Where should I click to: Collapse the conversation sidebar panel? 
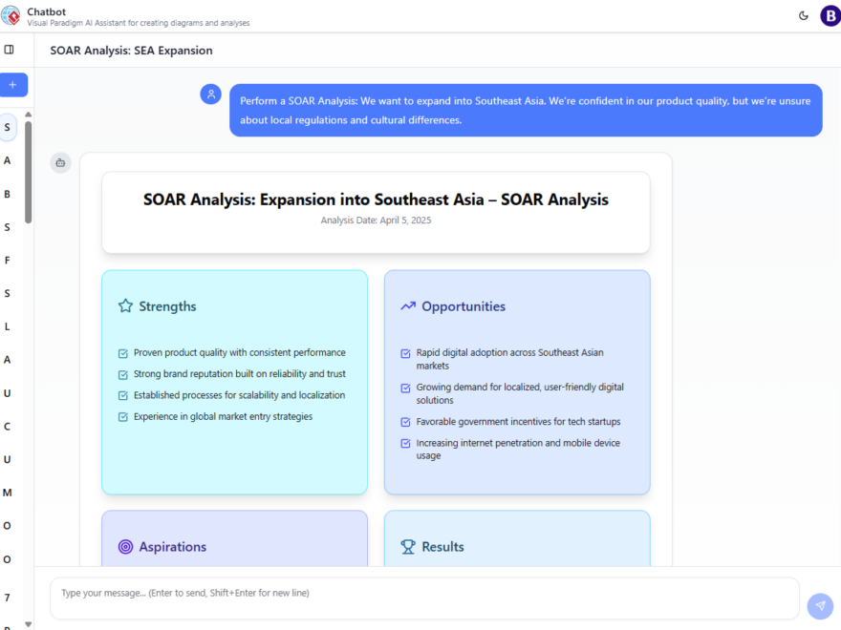click(x=11, y=50)
